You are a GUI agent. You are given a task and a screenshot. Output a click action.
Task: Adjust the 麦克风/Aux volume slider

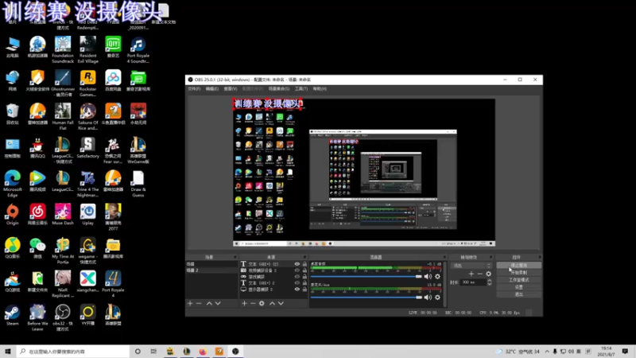pos(366,298)
